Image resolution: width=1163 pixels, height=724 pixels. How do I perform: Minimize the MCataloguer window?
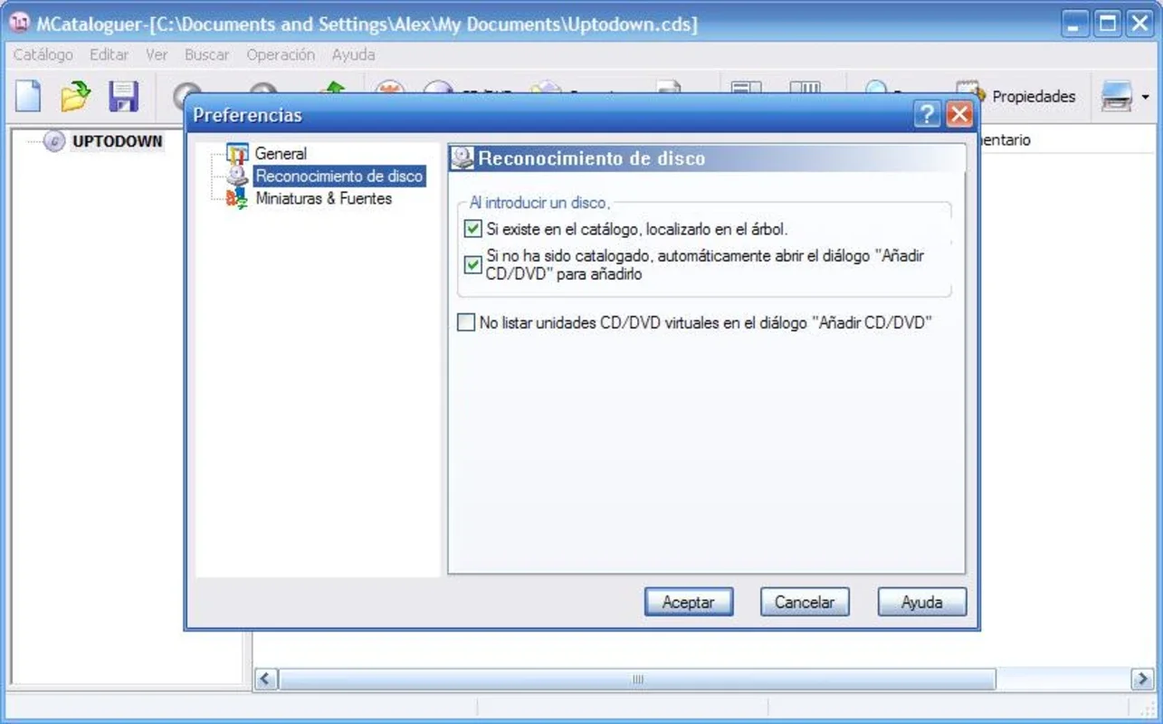pyautogui.click(x=1075, y=24)
